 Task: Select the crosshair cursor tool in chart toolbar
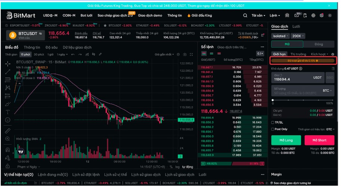click(8, 64)
